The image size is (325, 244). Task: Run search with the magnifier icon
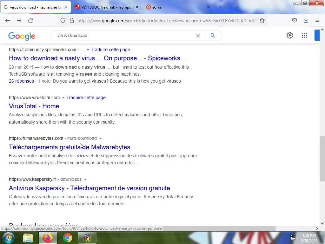(213, 36)
